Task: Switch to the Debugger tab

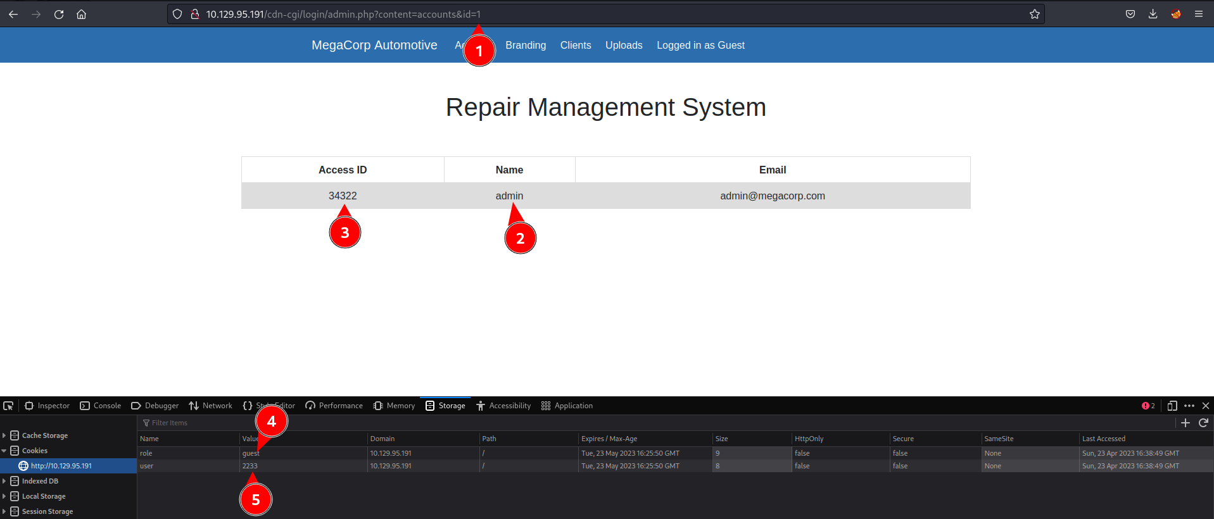Action: 155,406
